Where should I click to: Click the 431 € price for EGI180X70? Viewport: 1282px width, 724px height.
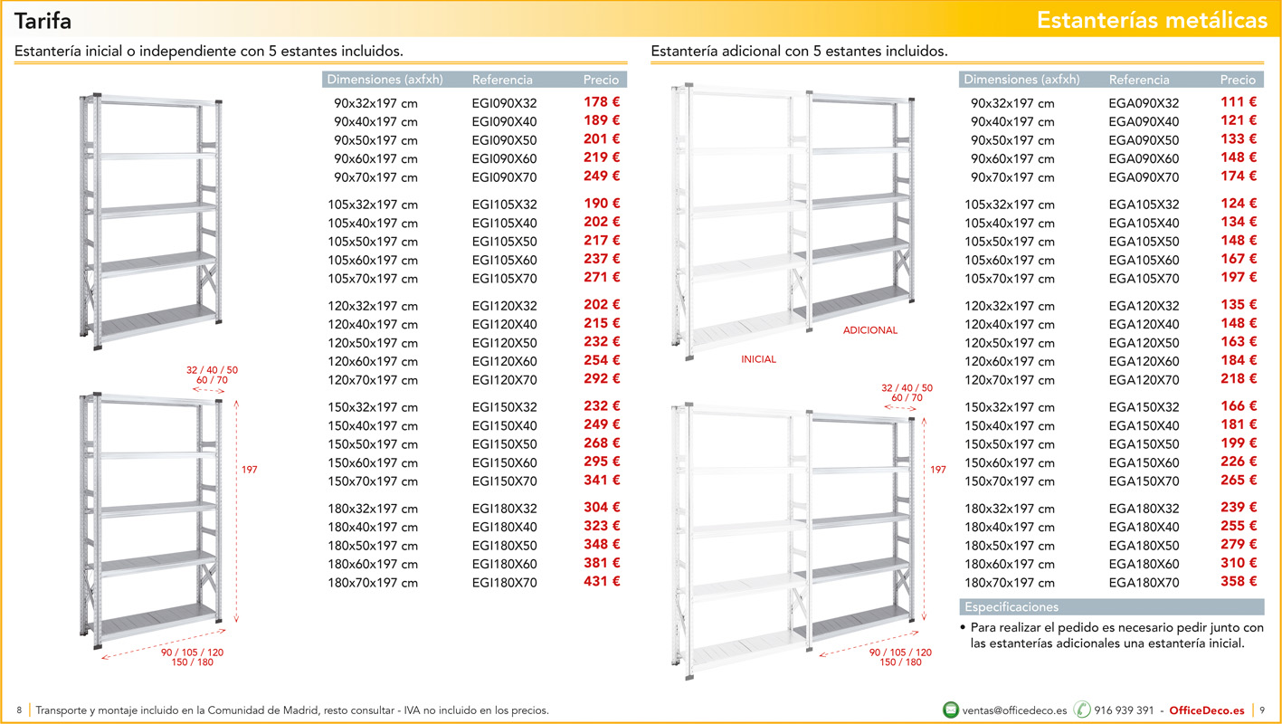602,582
